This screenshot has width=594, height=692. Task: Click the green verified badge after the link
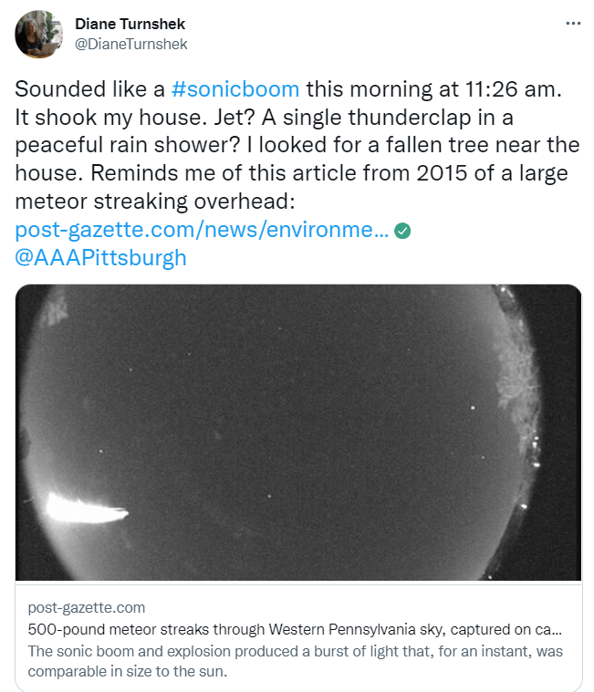click(403, 232)
